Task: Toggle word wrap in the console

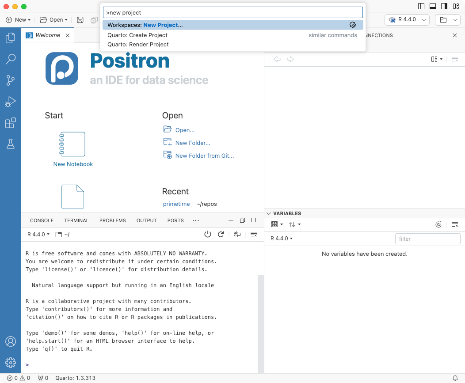Action: [237, 234]
